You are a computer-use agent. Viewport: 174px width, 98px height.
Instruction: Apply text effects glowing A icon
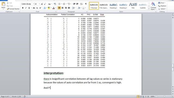pos(45,8)
